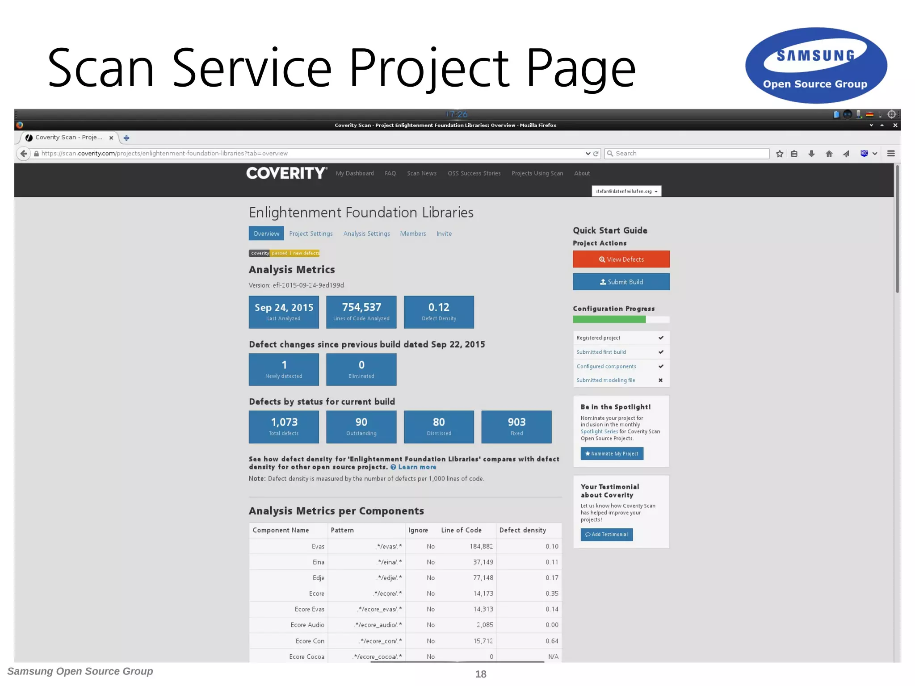Click the Firefox Search input field
This screenshot has height=686, width=915.
point(687,154)
